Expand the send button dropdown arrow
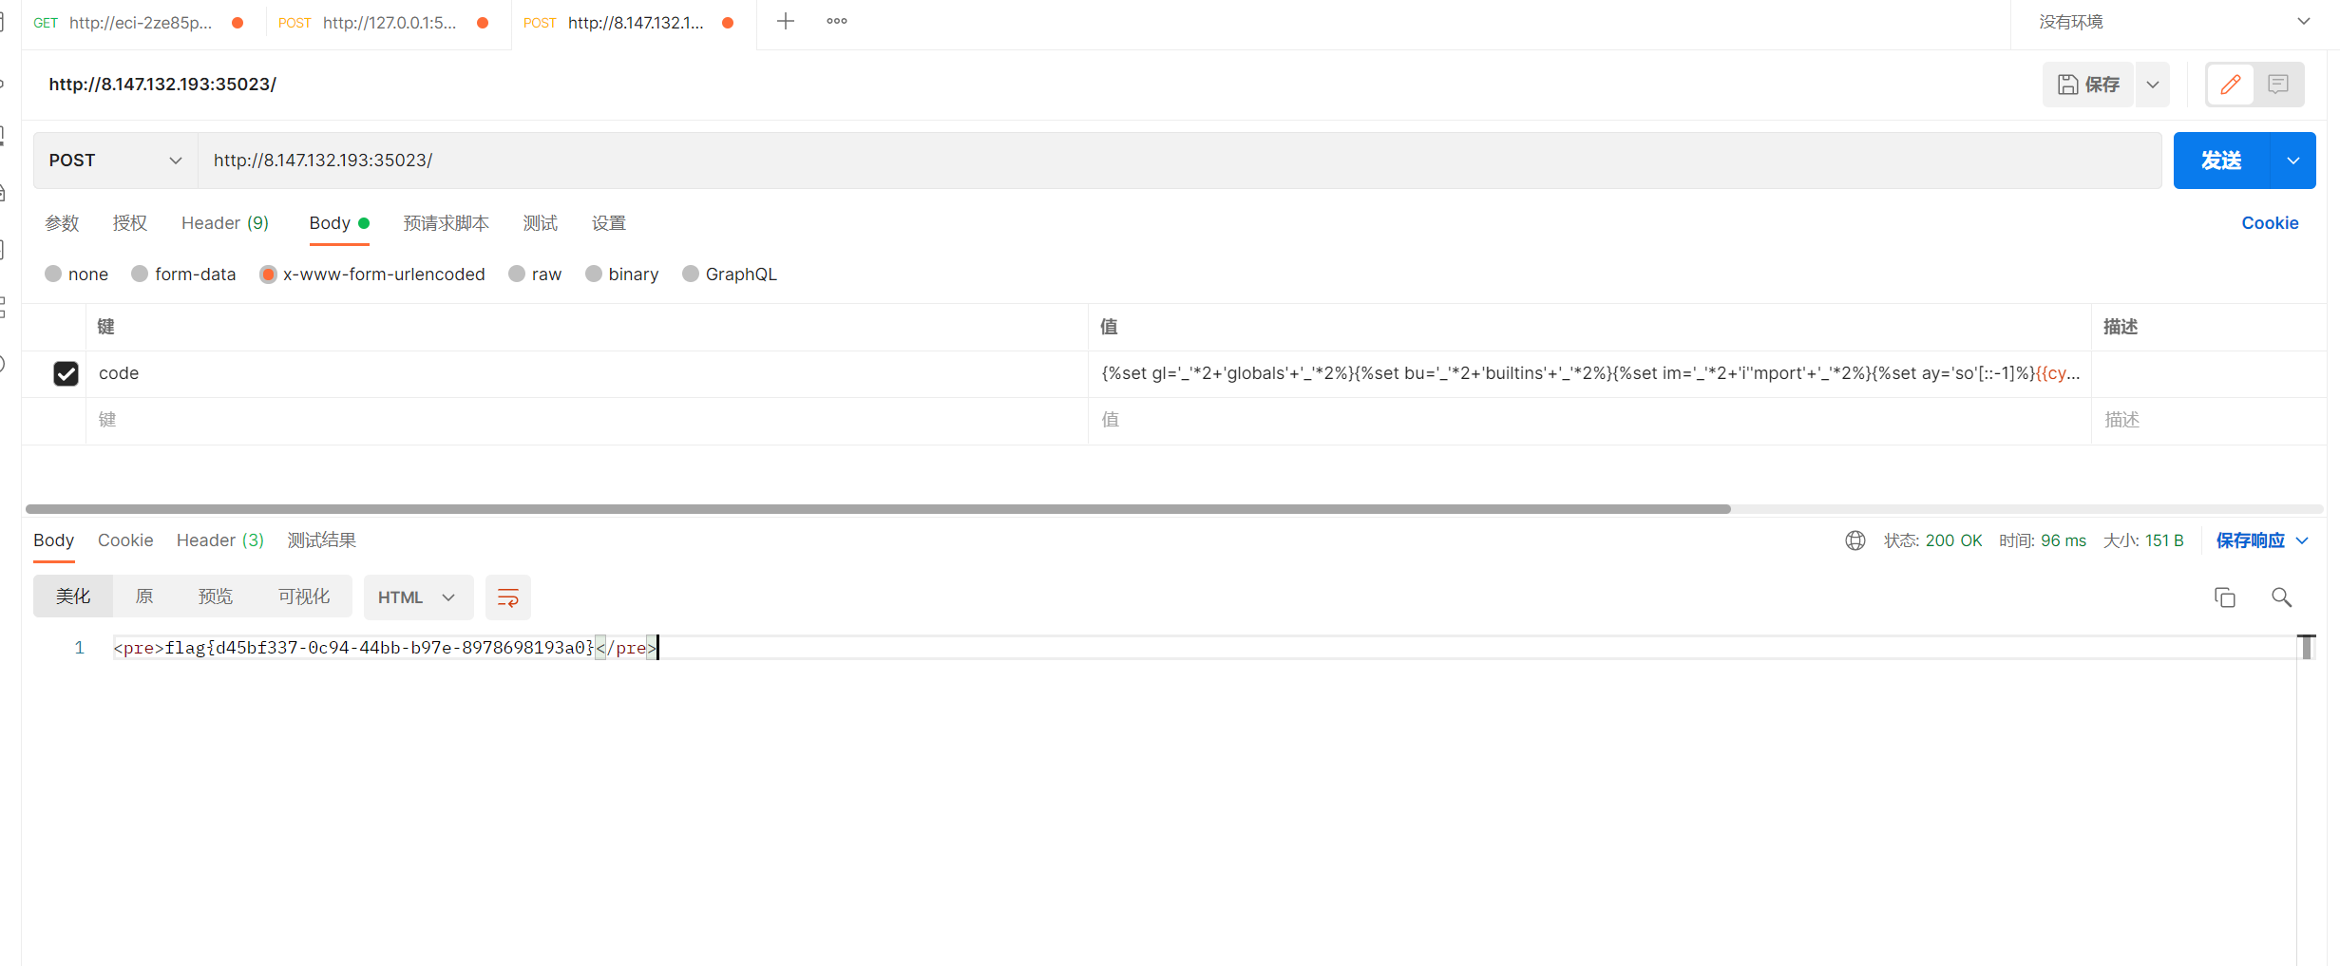Viewport: 2340px width, 966px height. pyautogui.click(x=2292, y=161)
